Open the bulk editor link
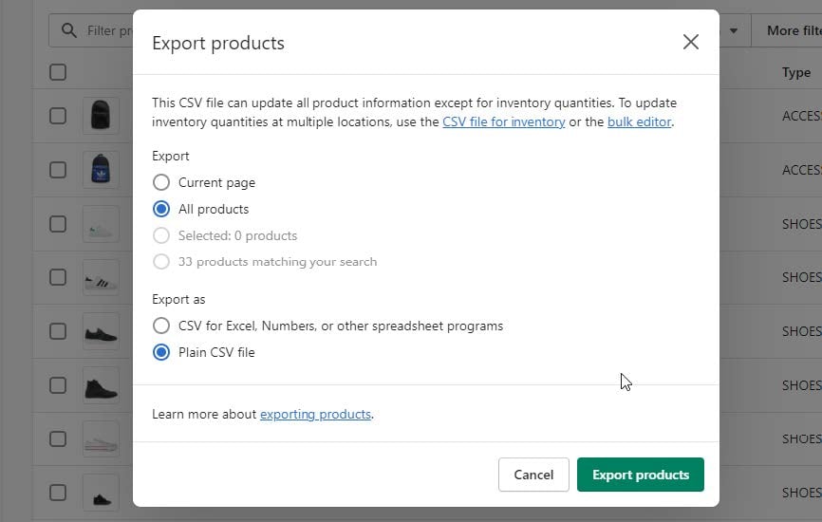The width and height of the screenshot is (822, 522). pos(639,121)
